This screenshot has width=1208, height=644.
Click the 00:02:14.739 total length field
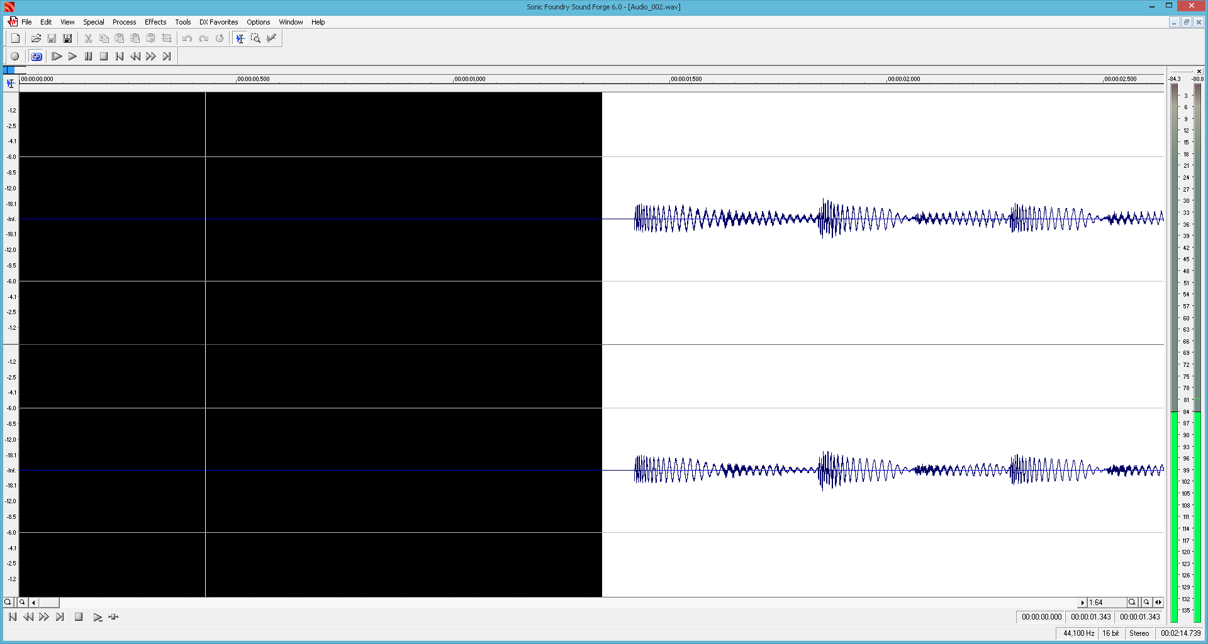tap(1180, 633)
